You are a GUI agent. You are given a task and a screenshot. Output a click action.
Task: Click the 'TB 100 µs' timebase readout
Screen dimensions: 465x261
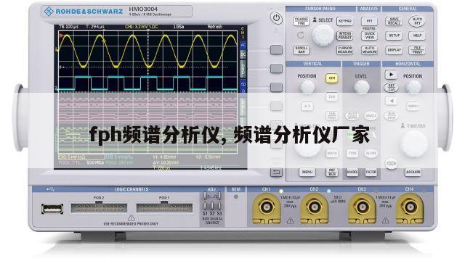tap(68, 27)
